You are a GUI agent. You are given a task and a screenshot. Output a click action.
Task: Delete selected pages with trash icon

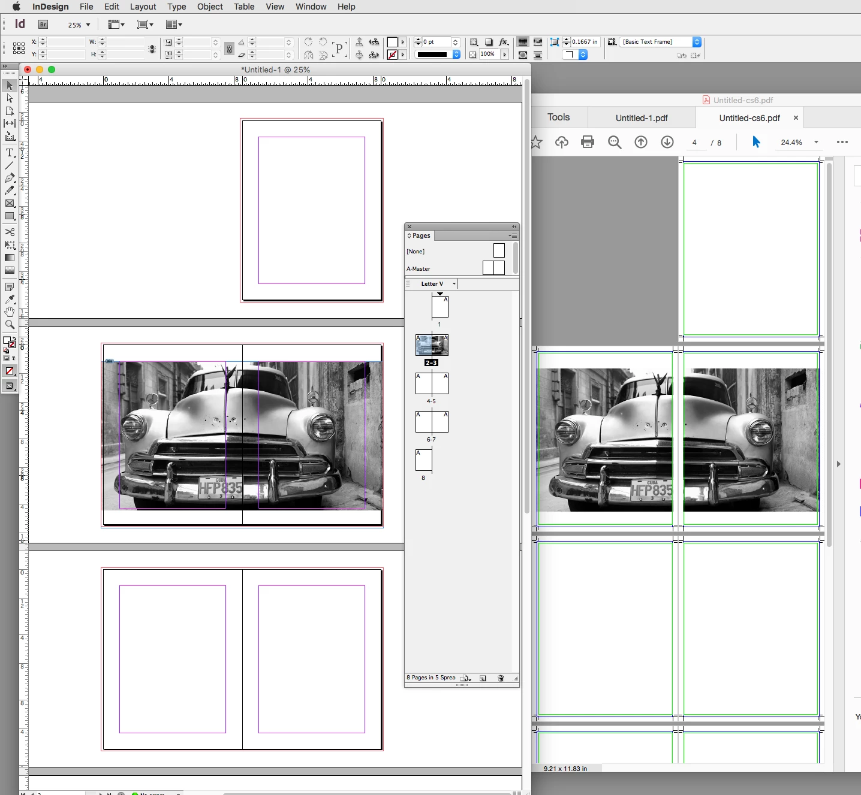tap(501, 678)
